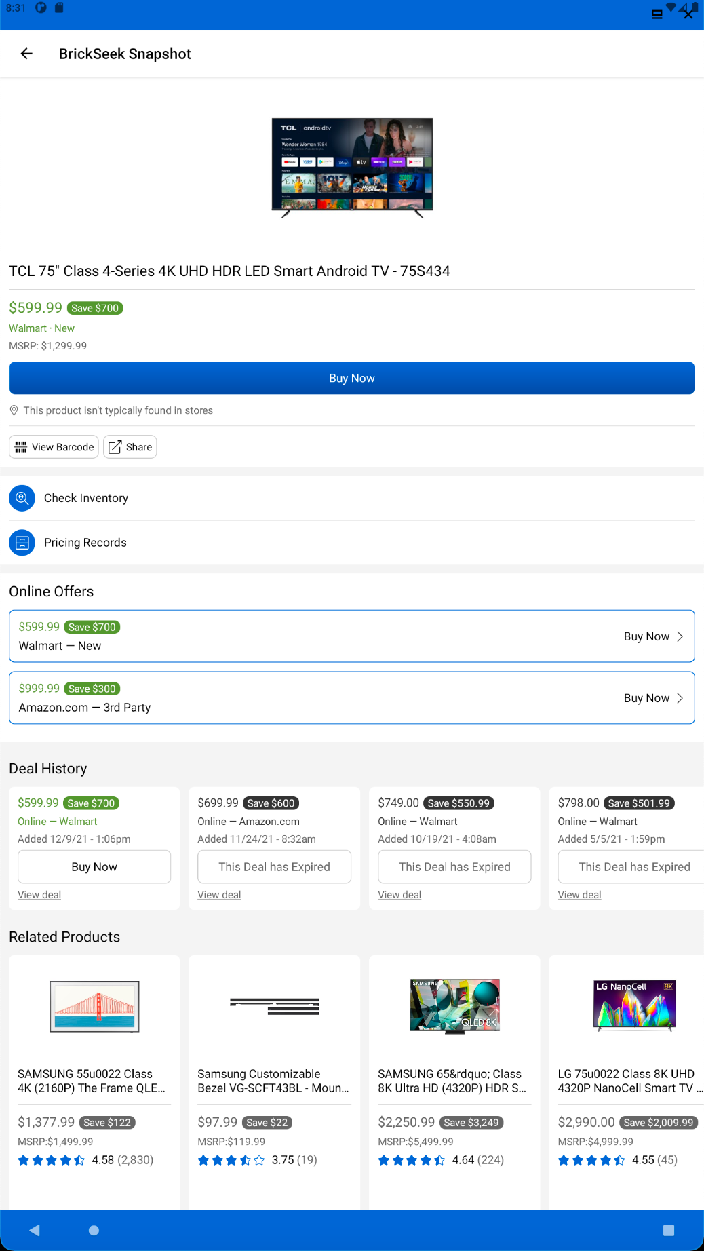
Task: Tap the 4.55 star rating row
Action: [617, 1160]
